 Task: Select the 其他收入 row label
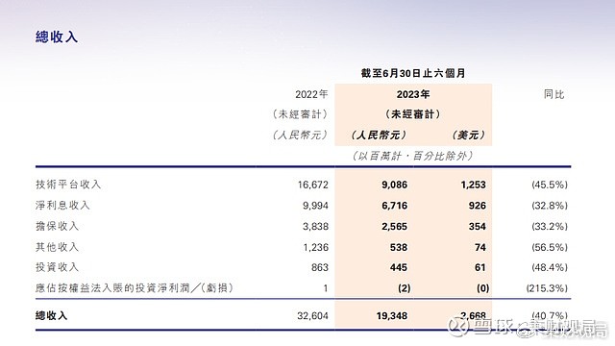(58, 247)
